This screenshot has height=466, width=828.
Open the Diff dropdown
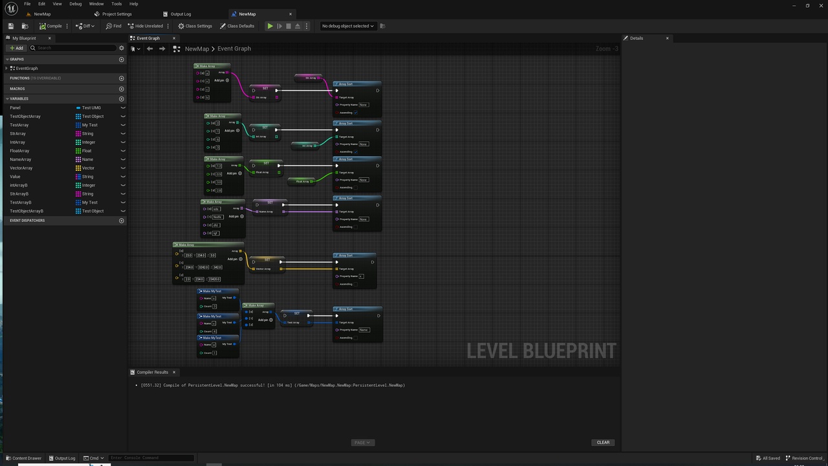point(85,26)
